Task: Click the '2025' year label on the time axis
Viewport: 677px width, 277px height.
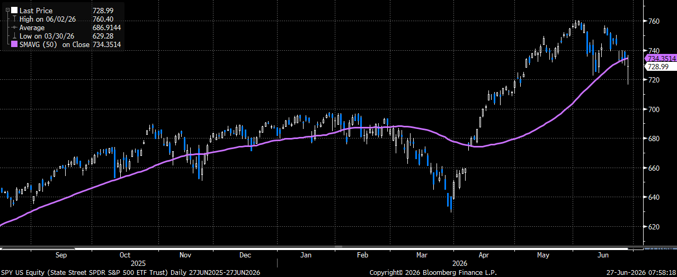Action: point(138,263)
